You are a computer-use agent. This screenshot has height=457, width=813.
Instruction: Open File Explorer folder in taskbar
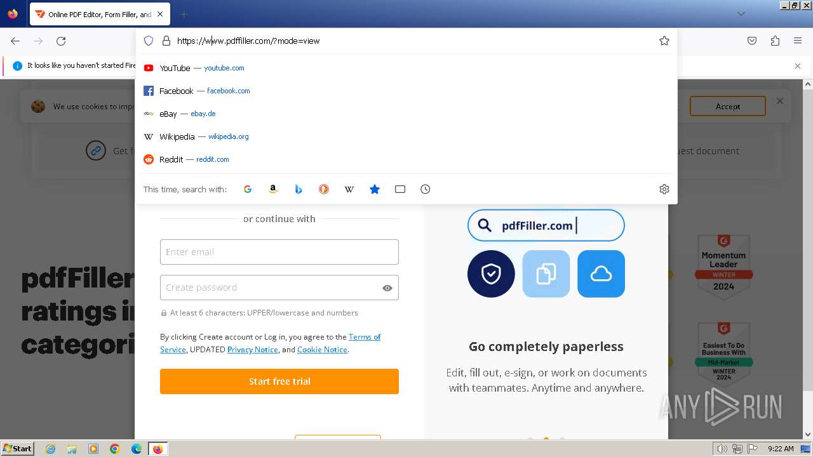[x=72, y=449]
